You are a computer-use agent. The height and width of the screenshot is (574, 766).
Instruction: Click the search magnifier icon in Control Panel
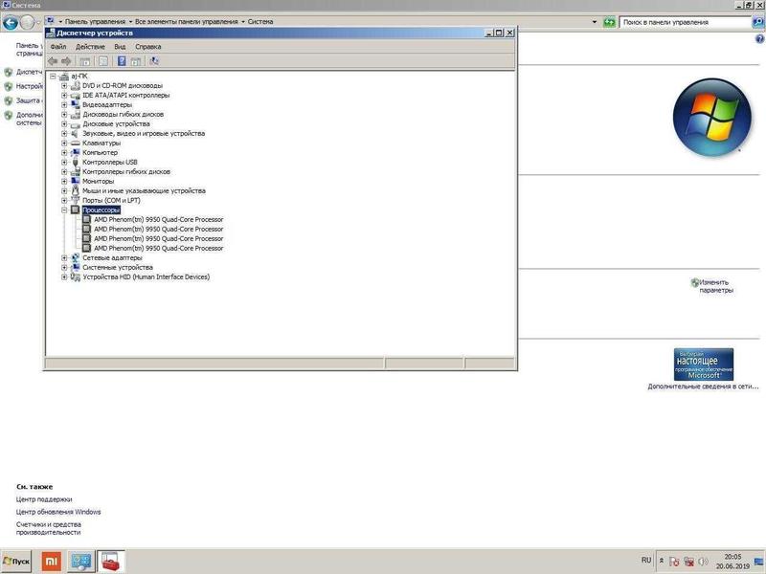tap(758, 22)
